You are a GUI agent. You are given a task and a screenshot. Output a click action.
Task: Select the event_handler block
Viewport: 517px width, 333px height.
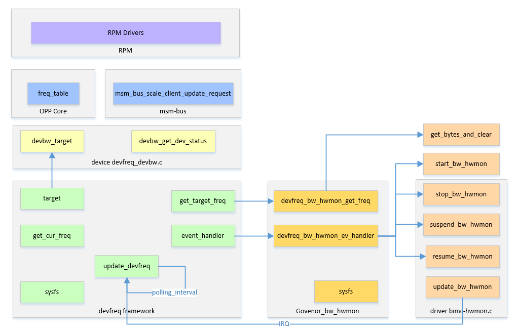coord(203,236)
